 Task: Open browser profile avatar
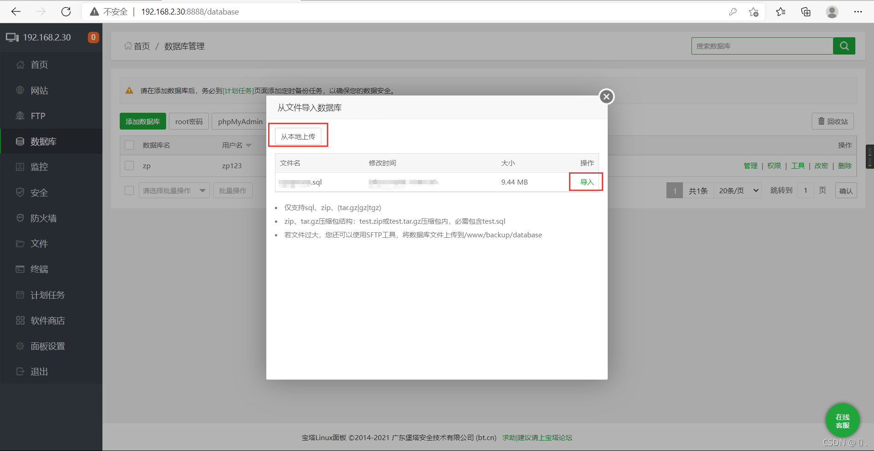tap(832, 12)
